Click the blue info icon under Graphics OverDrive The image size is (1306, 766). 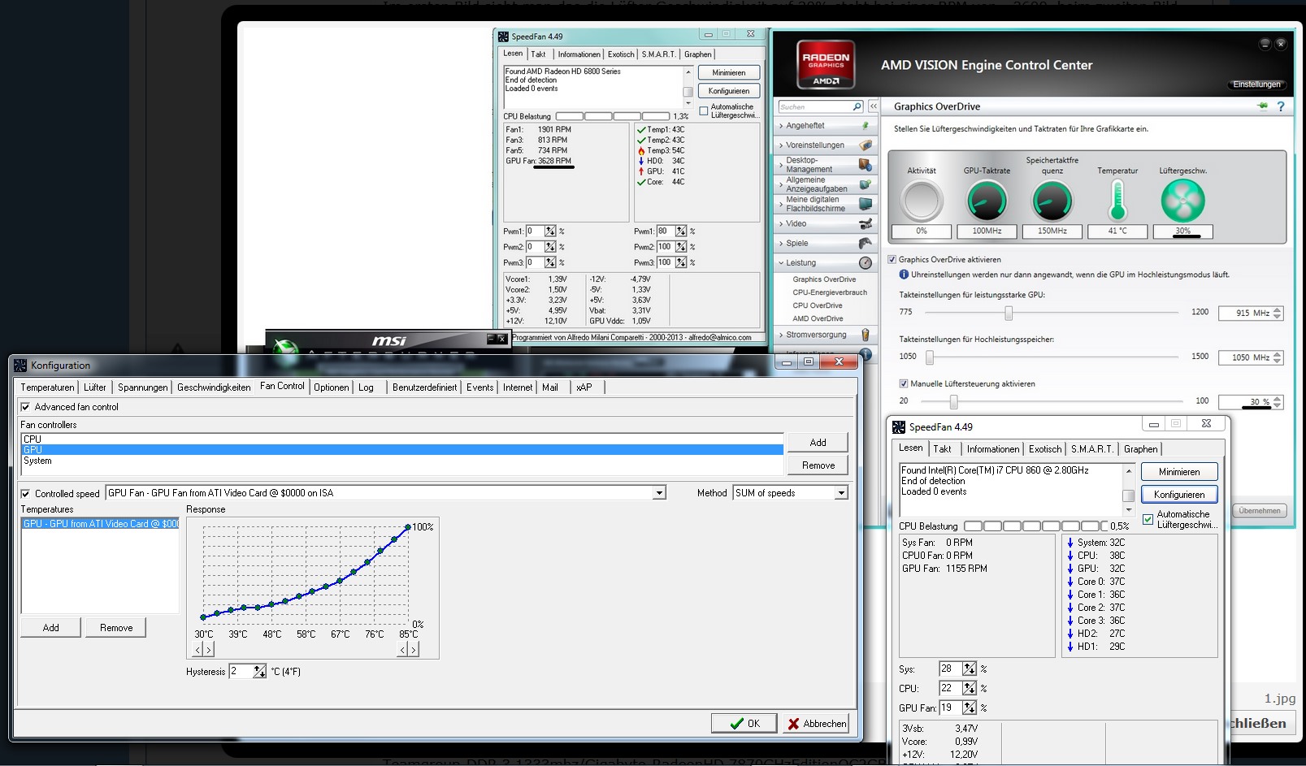pos(904,275)
